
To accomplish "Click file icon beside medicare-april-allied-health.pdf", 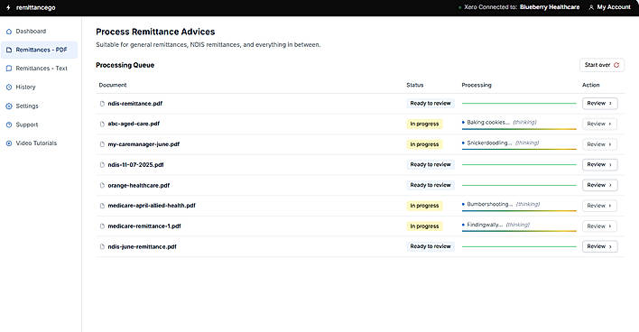I will pos(102,206).
